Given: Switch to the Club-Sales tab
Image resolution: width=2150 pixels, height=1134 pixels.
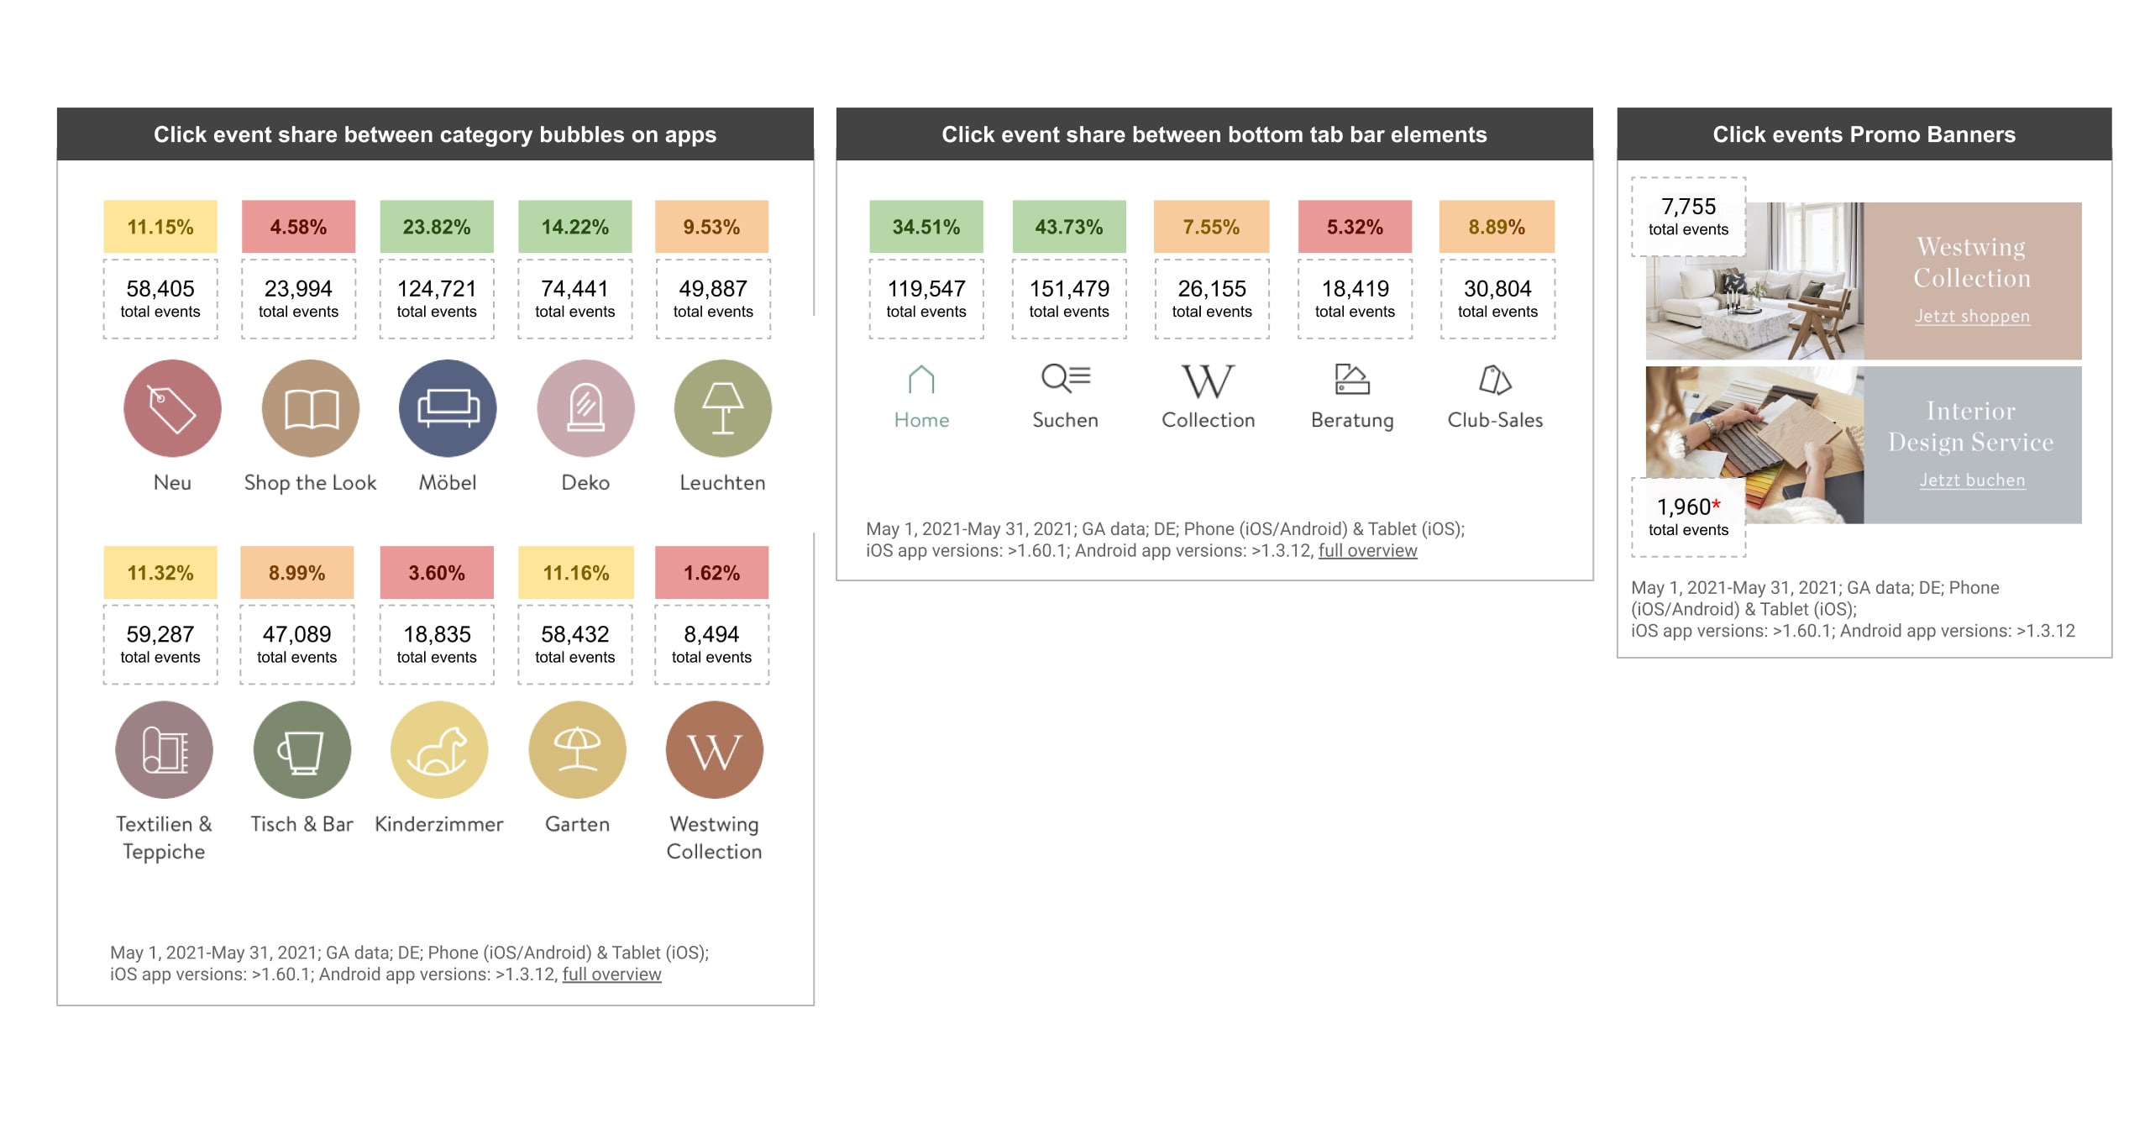Looking at the screenshot, I should point(1495,396).
